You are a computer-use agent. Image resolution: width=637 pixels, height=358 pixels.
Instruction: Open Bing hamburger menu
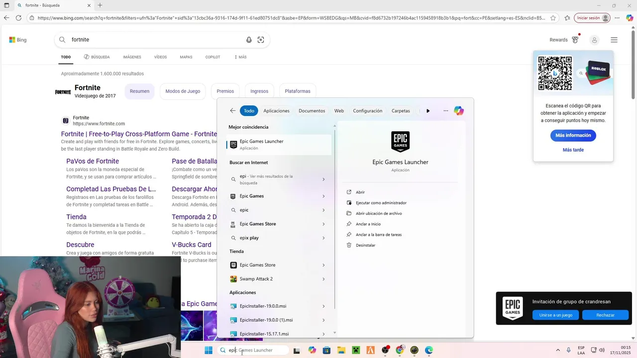pos(614,40)
